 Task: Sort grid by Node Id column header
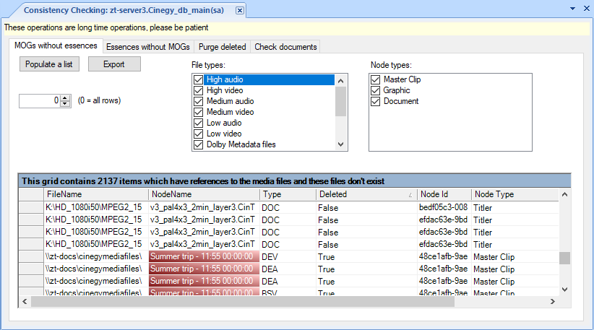pos(444,194)
